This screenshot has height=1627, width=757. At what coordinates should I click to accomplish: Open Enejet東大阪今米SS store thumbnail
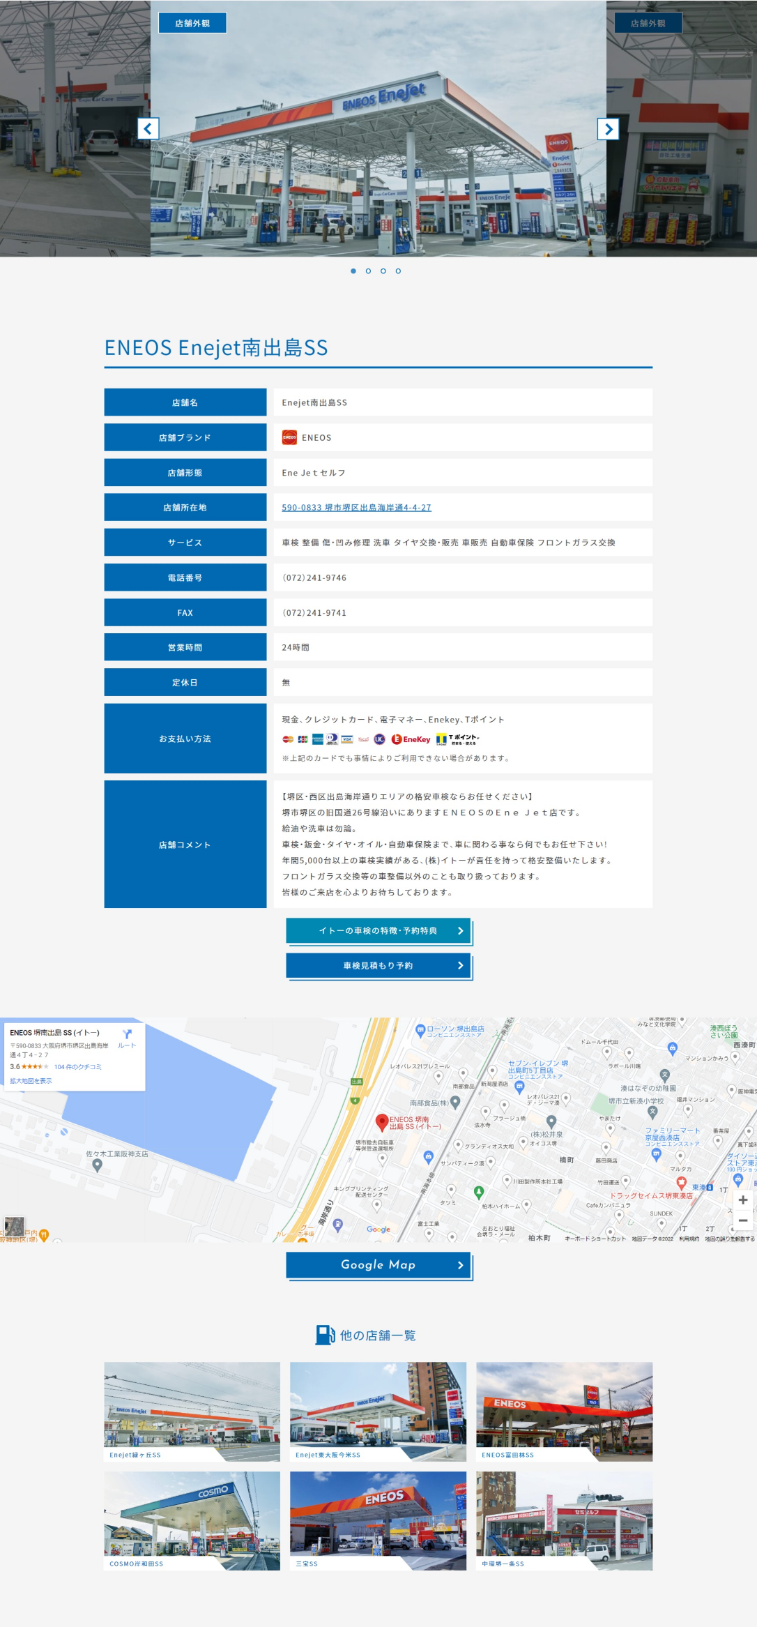(378, 1412)
